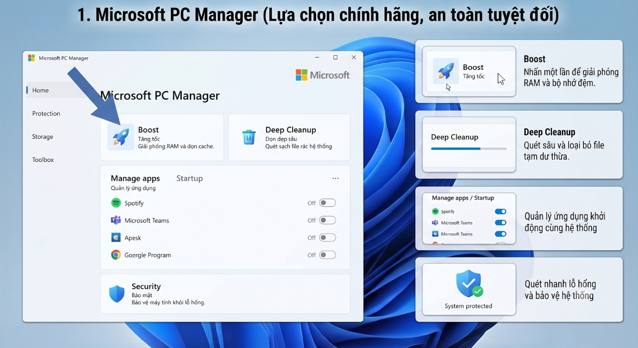638x348 pixels.
Task: Click the 'Spotify' name in main apps list
Action: pos(134,203)
